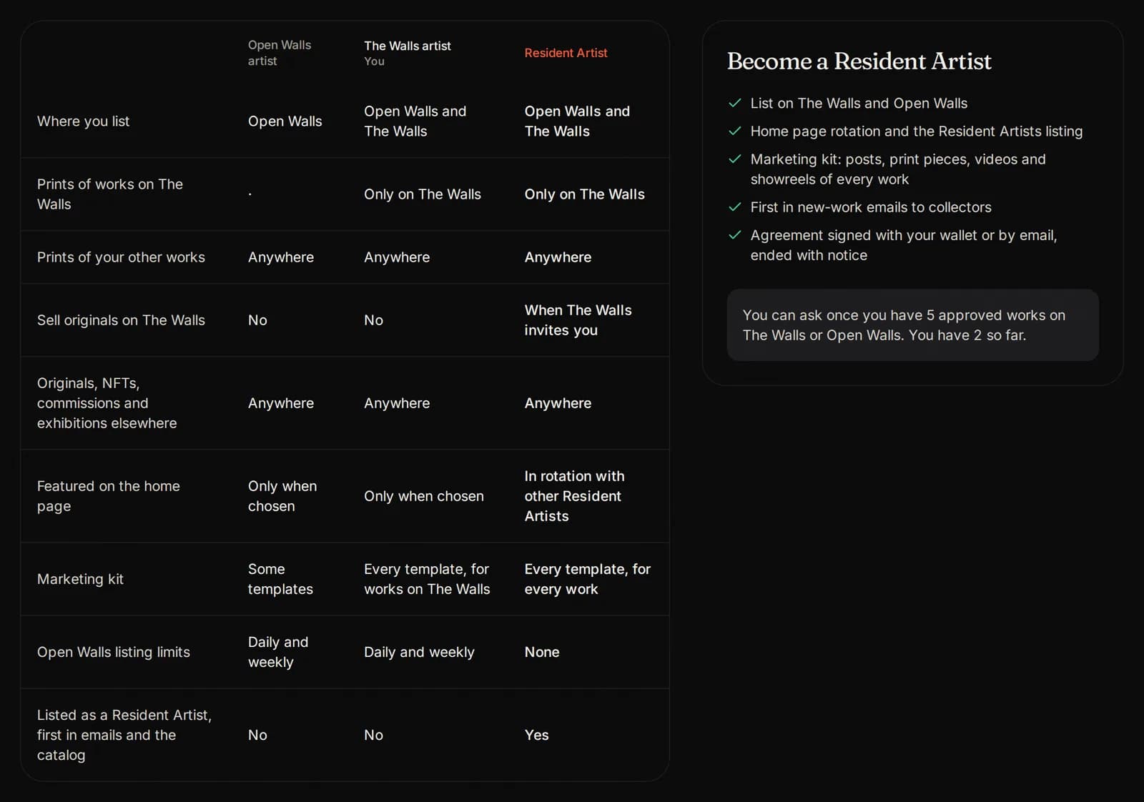
Task: Click 'Originals, NFTs, commissions and exhibitions elsewhere' label
Action: coord(107,403)
